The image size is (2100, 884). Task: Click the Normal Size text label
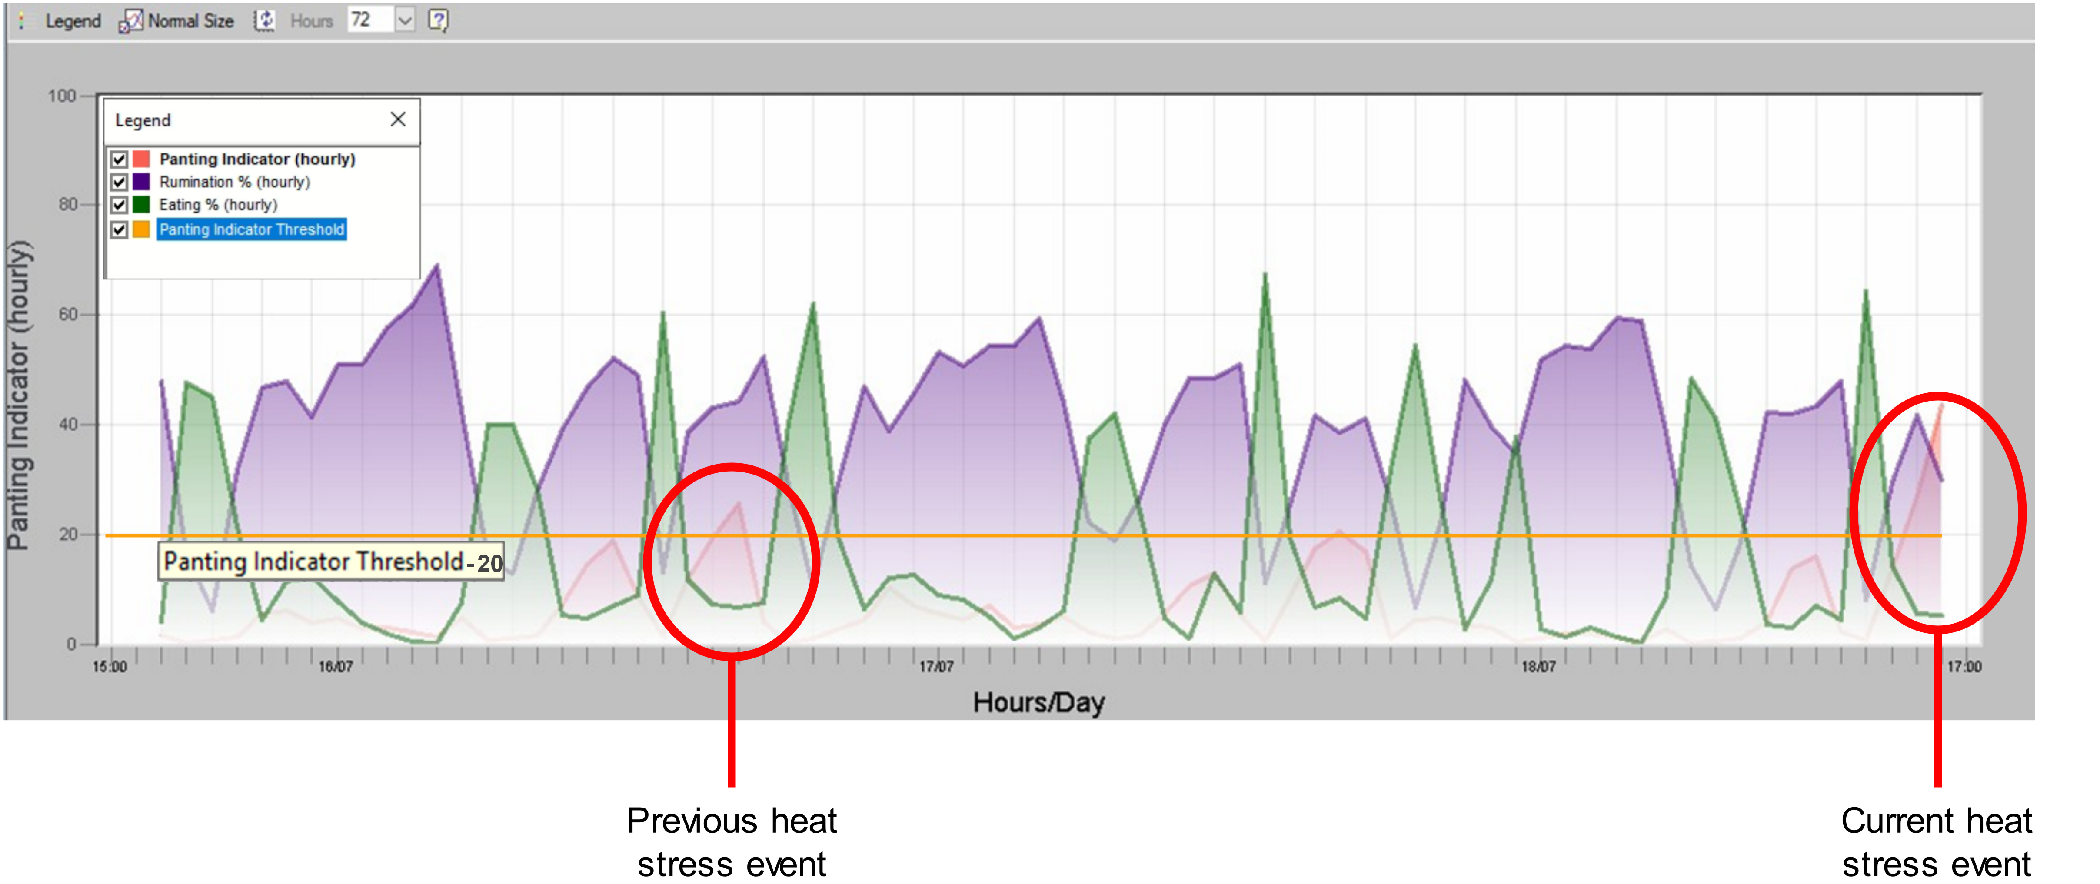pyautogui.click(x=191, y=21)
